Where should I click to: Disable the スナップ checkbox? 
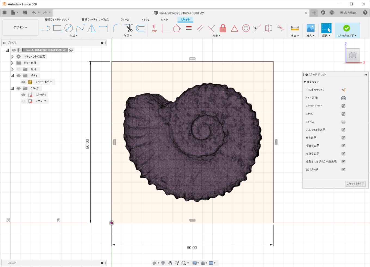[x=343, y=114]
